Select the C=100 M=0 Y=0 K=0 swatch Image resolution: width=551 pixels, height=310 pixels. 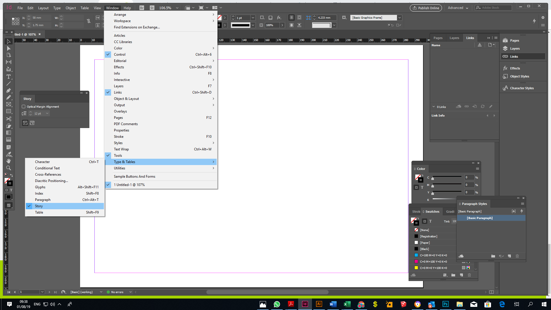click(433, 255)
